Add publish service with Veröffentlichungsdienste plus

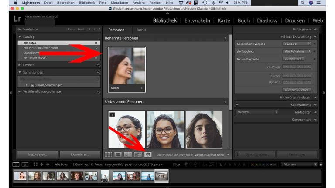pos(98,91)
